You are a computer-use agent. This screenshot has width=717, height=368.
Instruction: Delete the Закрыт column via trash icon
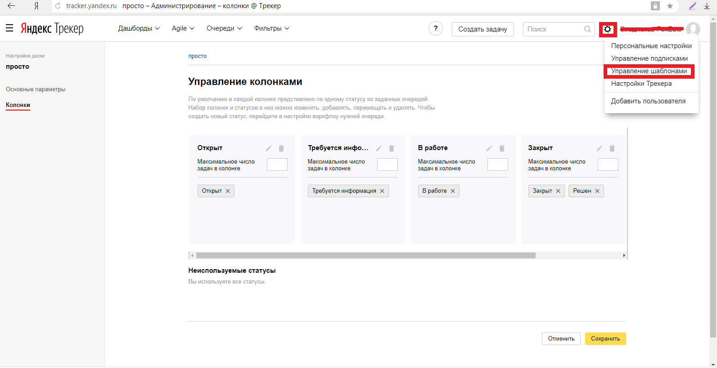[x=612, y=148]
